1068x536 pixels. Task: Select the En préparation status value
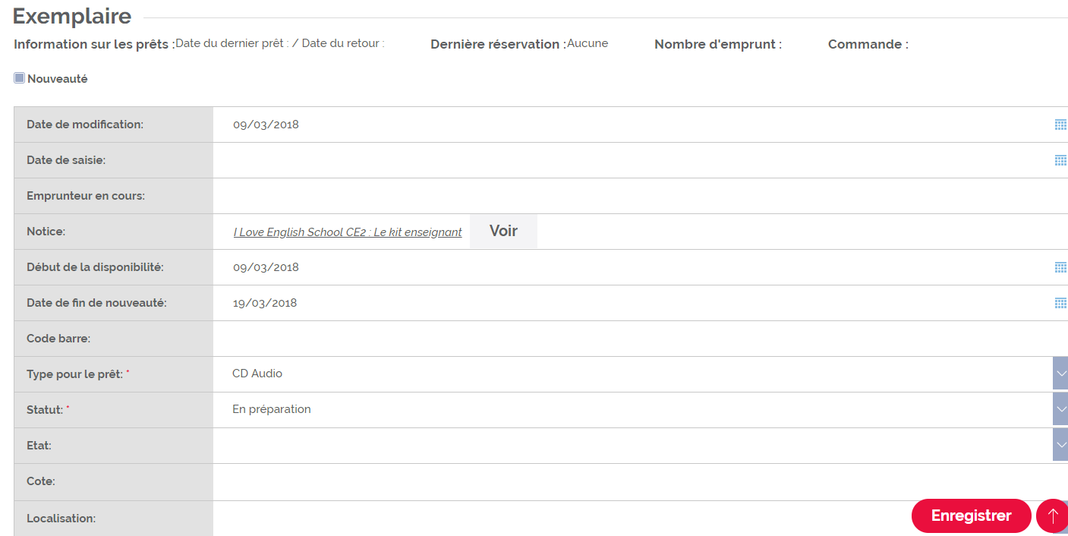(x=272, y=409)
